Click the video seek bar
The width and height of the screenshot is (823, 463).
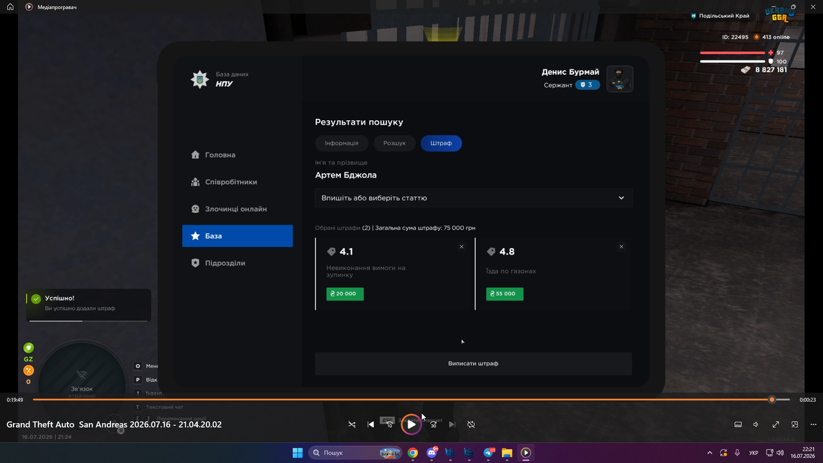(x=411, y=400)
